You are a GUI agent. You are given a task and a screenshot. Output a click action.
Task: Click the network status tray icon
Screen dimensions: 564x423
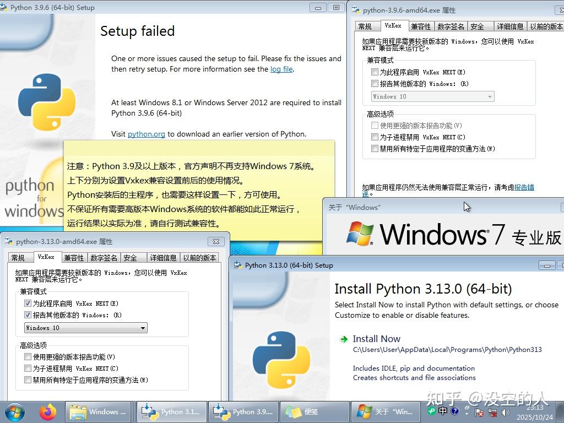click(492, 413)
